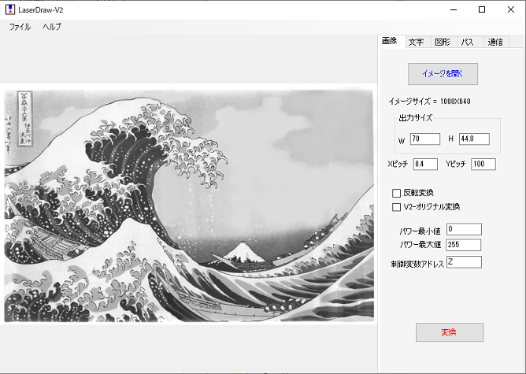526x374 pixels.
Task: Select the Xピッチ input field
Action: click(424, 165)
